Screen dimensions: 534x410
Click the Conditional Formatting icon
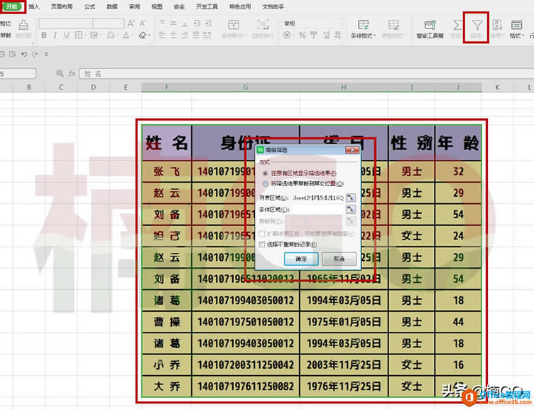click(363, 25)
